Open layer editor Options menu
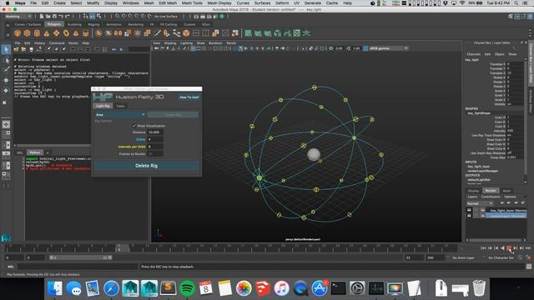This screenshot has height=300, width=534. point(510,197)
